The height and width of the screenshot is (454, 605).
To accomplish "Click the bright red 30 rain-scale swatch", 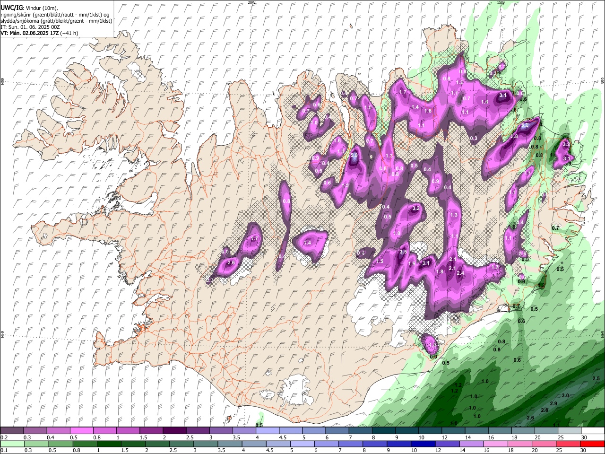I will (593, 444).
